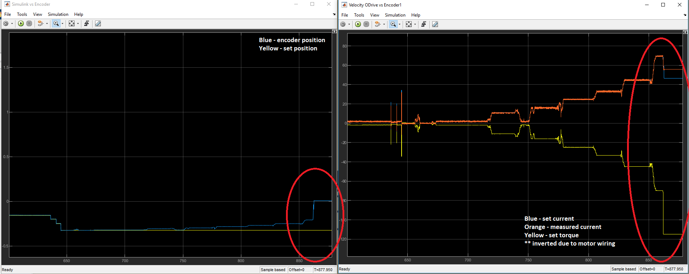Screen dimensions: 689x274
Task: Open Tools menu in Velocity ODrive window
Action: pyautogui.click(x=359, y=15)
